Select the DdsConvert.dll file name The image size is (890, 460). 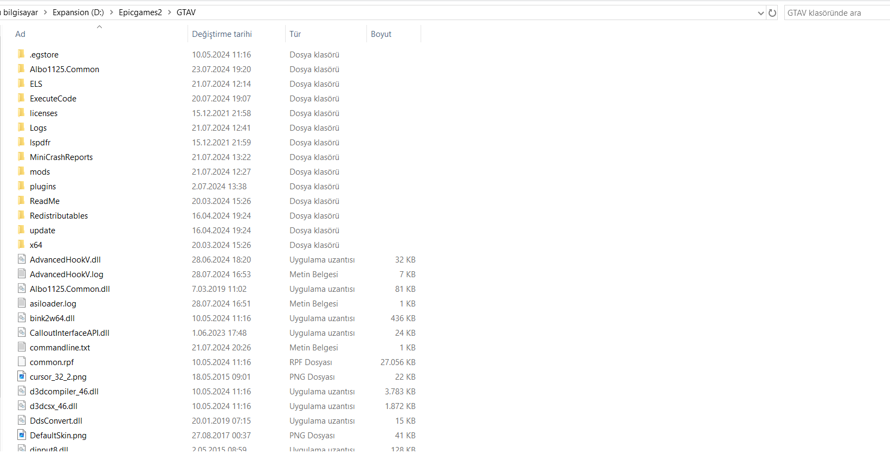tap(56, 421)
